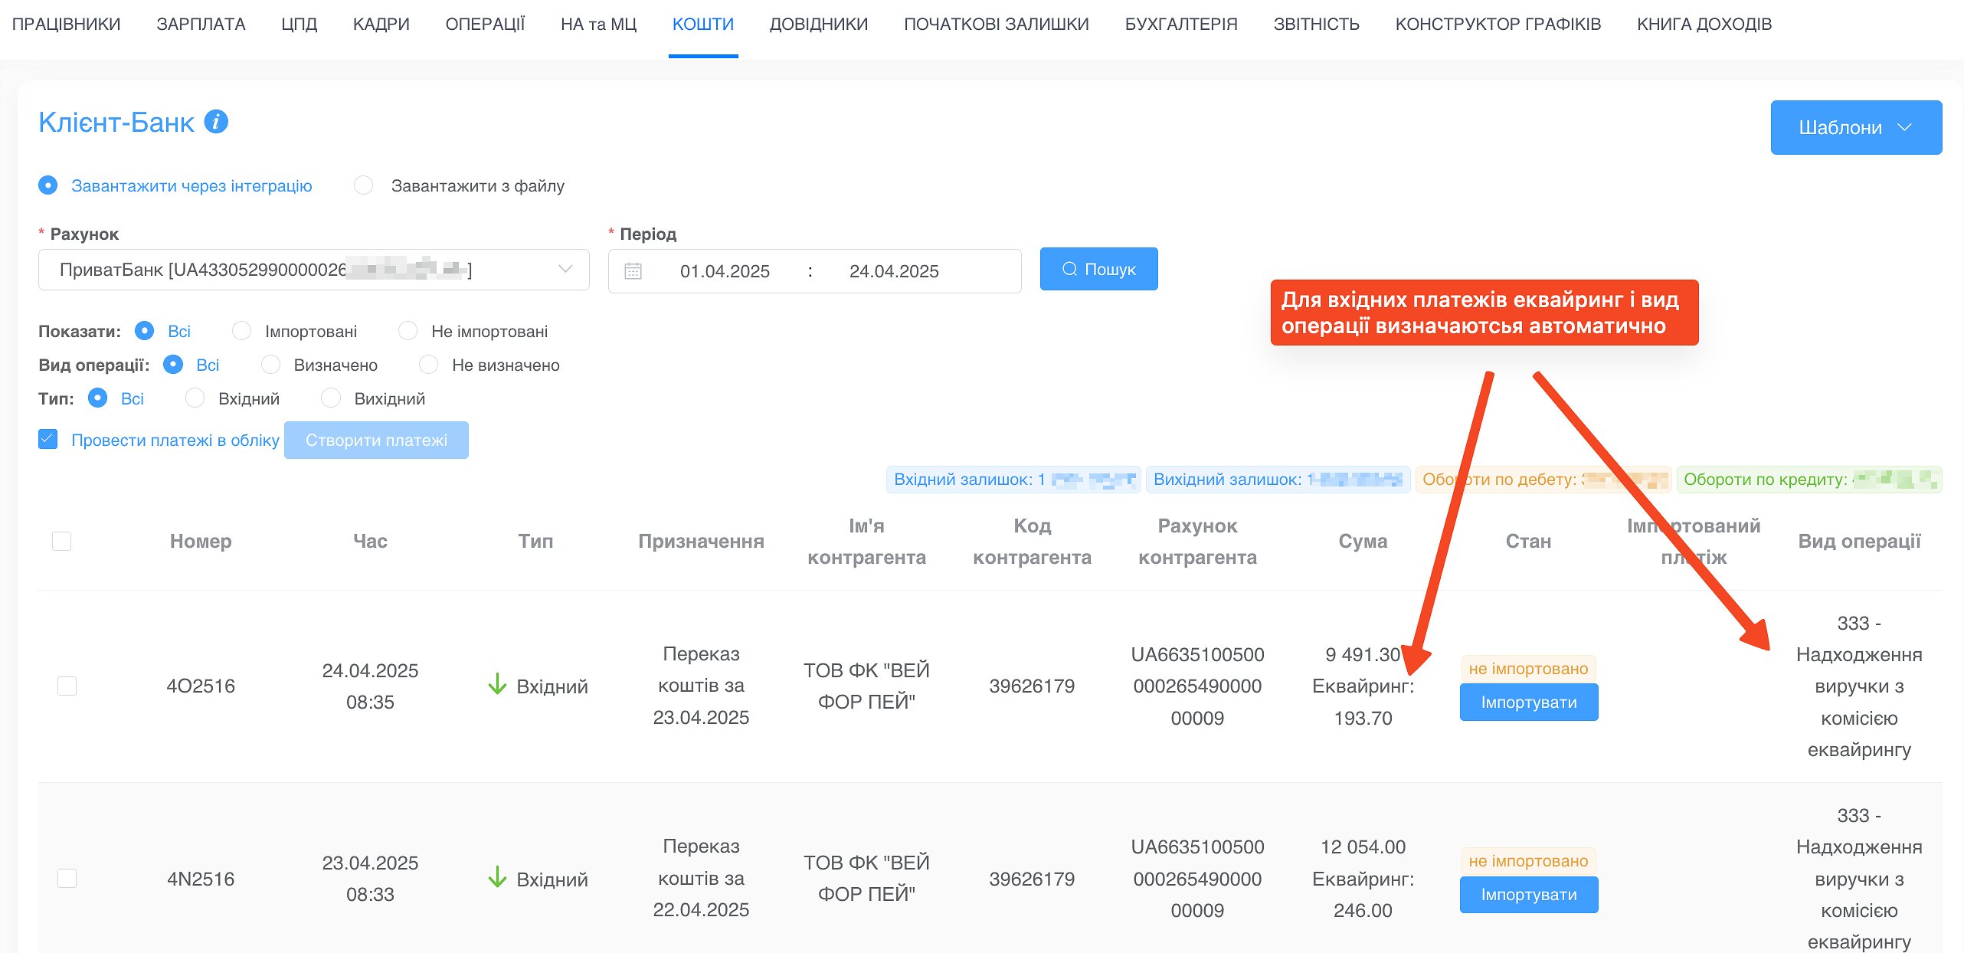The width and height of the screenshot is (1964, 953).
Task: Click the period start date 01.04.2025
Action: [x=725, y=271]
